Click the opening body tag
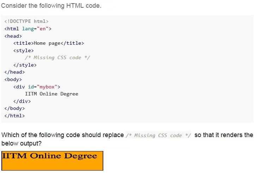Viewport: 257px width, 173px height. pyautogui.click(x=13, y=80)
